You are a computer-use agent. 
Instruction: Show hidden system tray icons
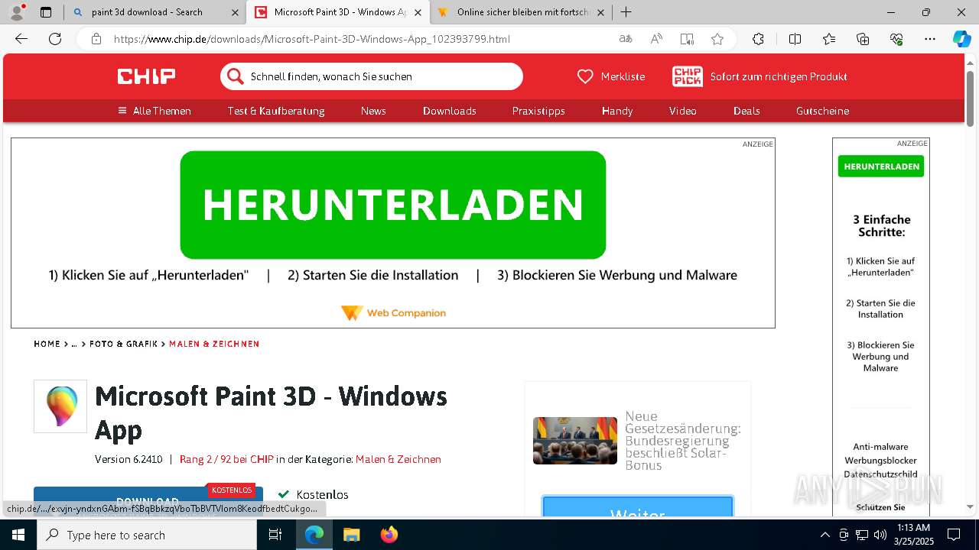[825, 535]
